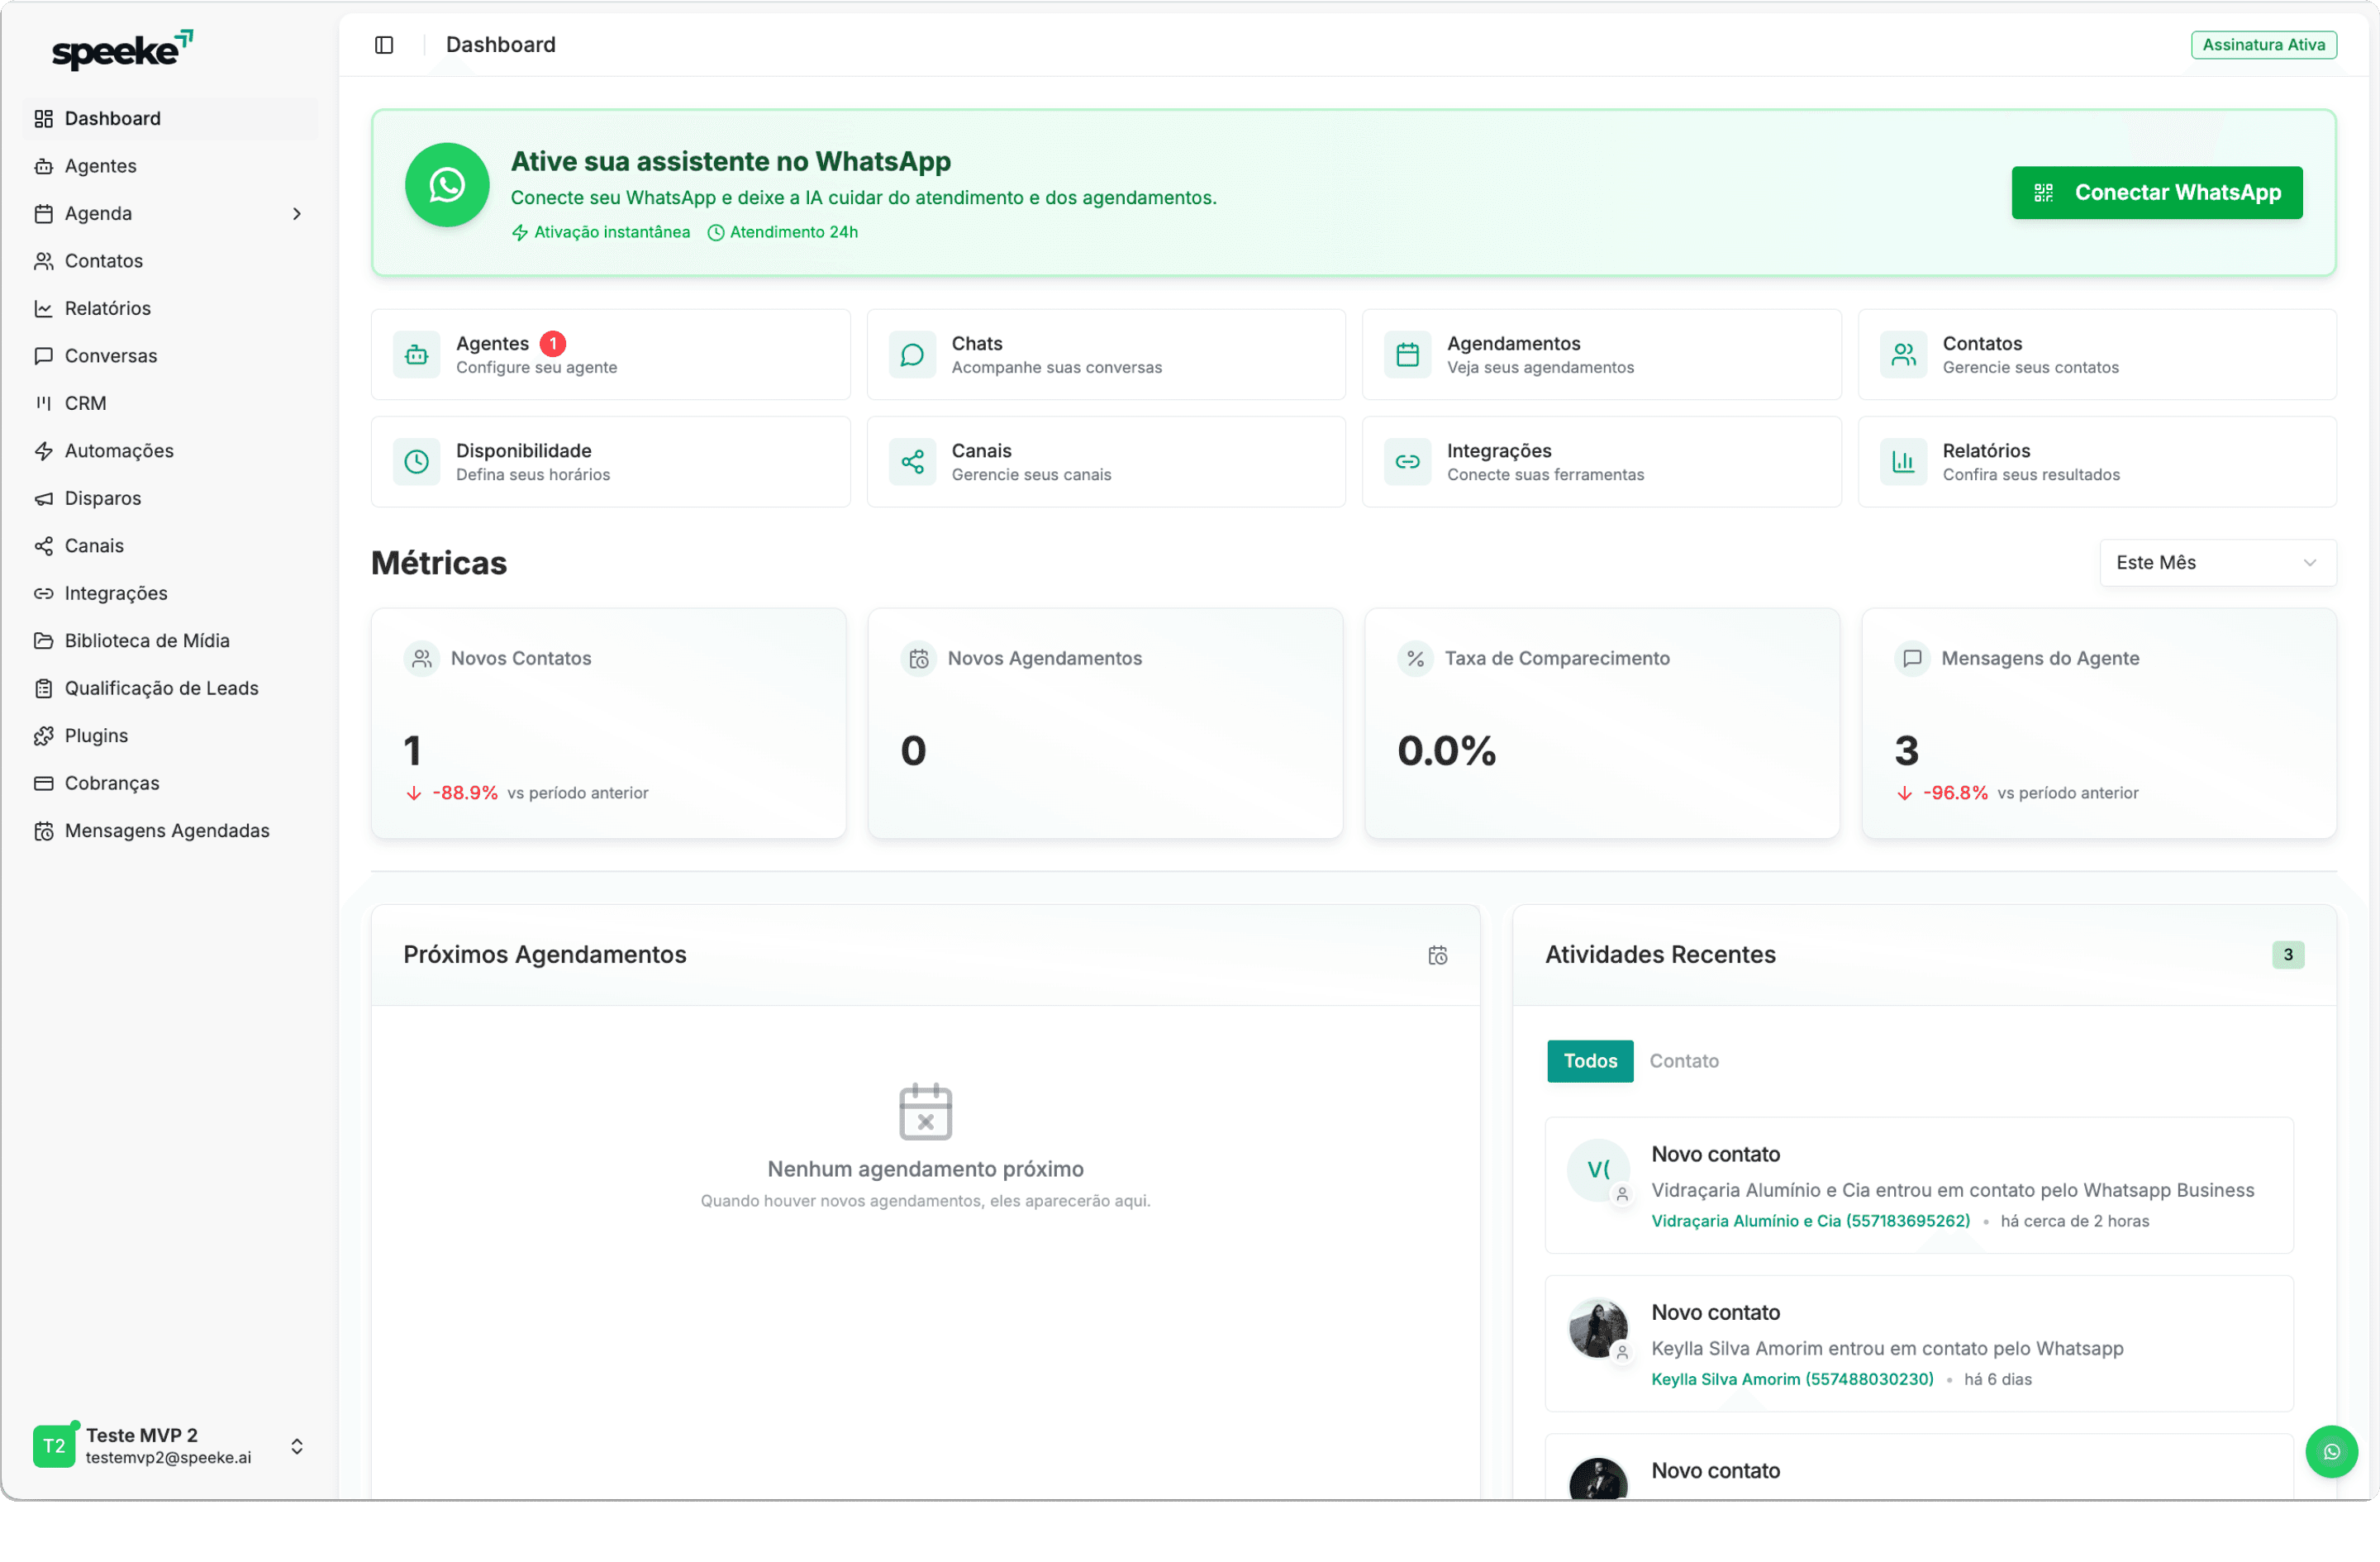This screenshot has height=1562, width=2380.
Task: Open Biblioteca de Mídia in the sidebar
Action: [170, 641]
